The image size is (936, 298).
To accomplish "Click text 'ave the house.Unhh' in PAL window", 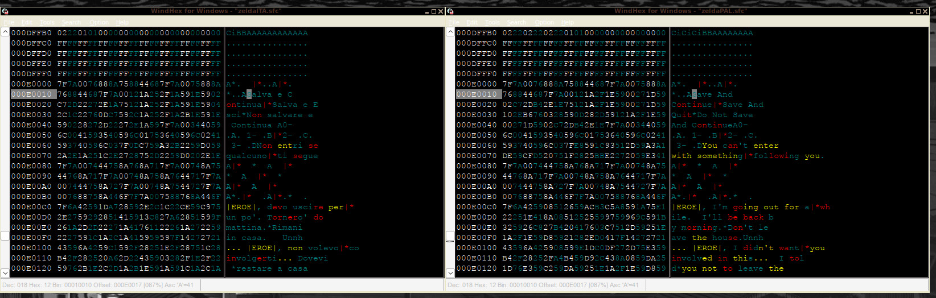I will pos(717,238).
